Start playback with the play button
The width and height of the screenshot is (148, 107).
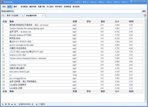3,104
